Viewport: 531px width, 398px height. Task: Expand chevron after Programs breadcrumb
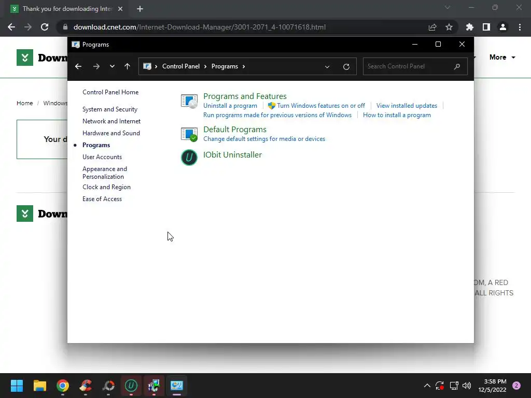point(244,66)
